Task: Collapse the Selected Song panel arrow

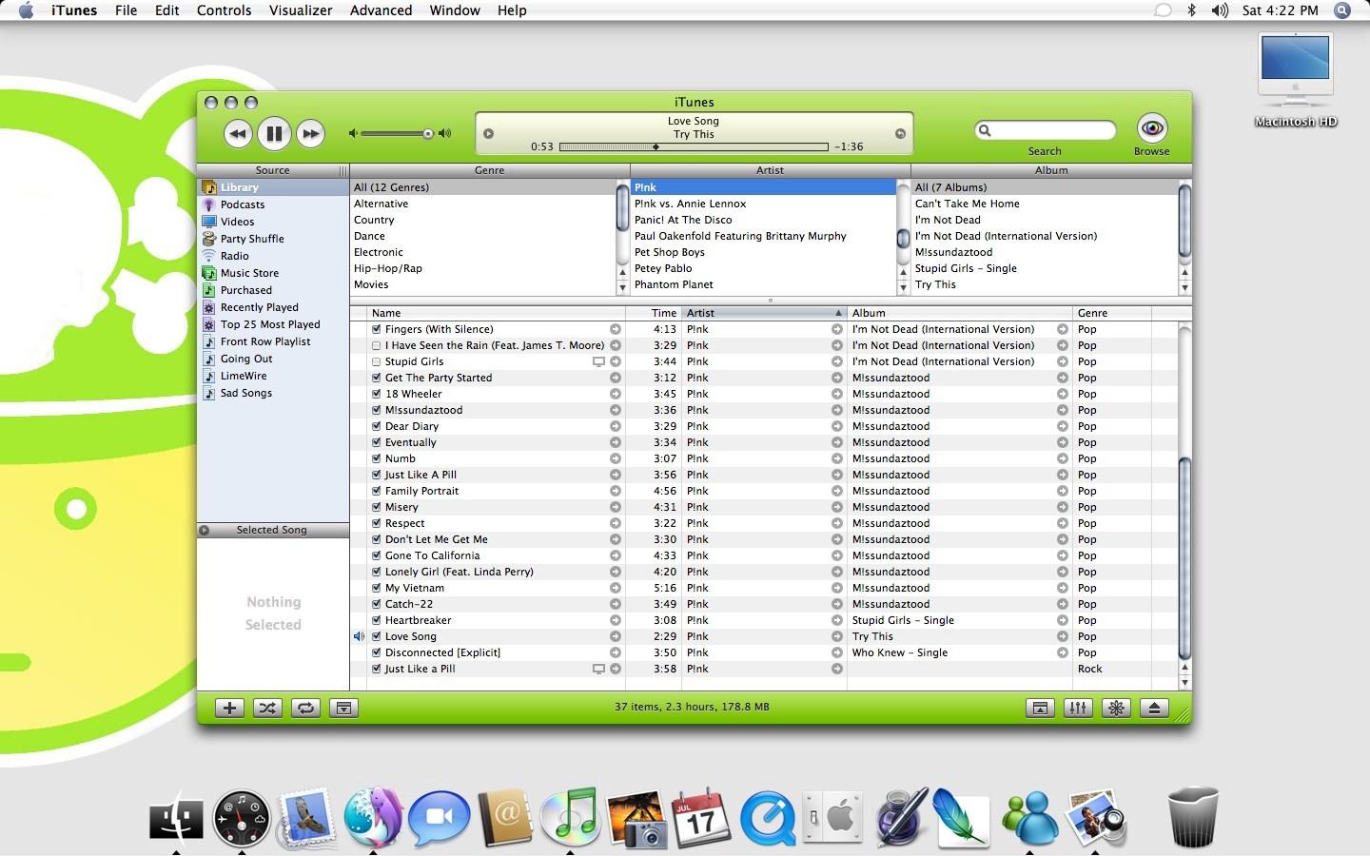Action: [205, 530]
